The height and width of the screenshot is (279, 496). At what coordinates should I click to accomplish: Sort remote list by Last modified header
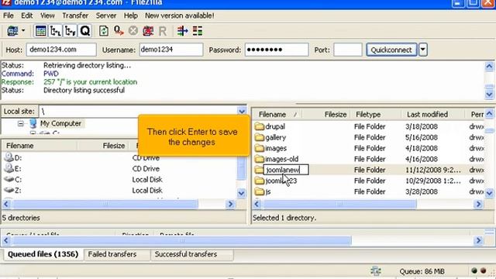(x=433, y=114)
